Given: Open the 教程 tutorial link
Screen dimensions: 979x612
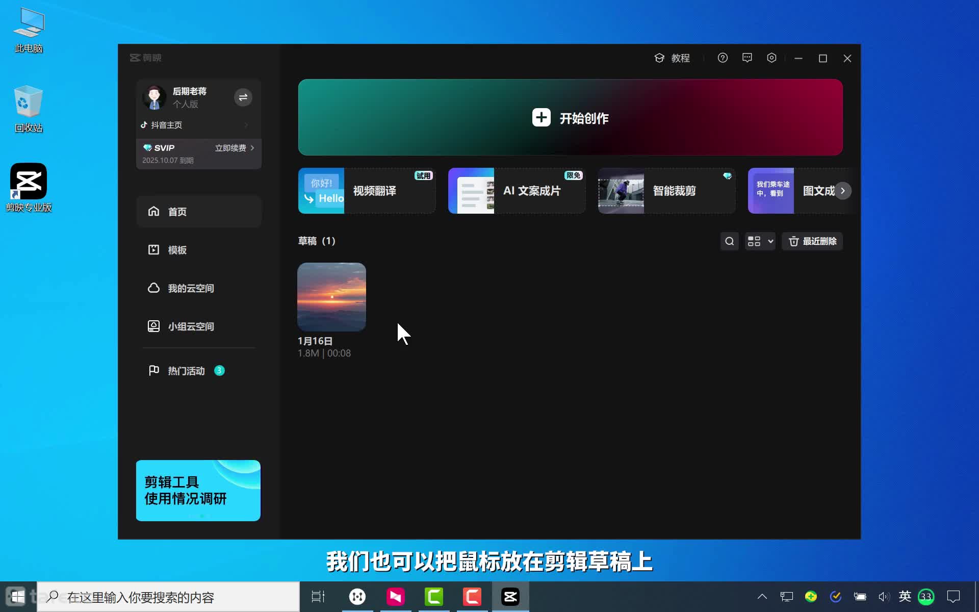Looking at the screenshot, I should pos(672,58).
